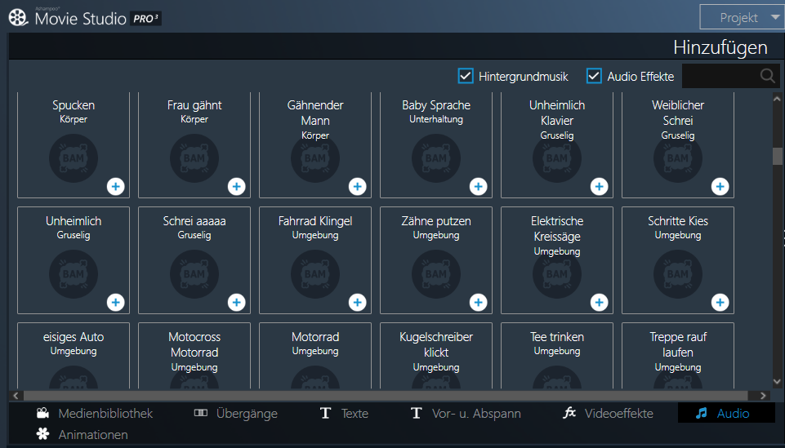The width and height of the screenshot is (785, 448).
Task: Open the Animationen tab
Action: tap(83, 434)
